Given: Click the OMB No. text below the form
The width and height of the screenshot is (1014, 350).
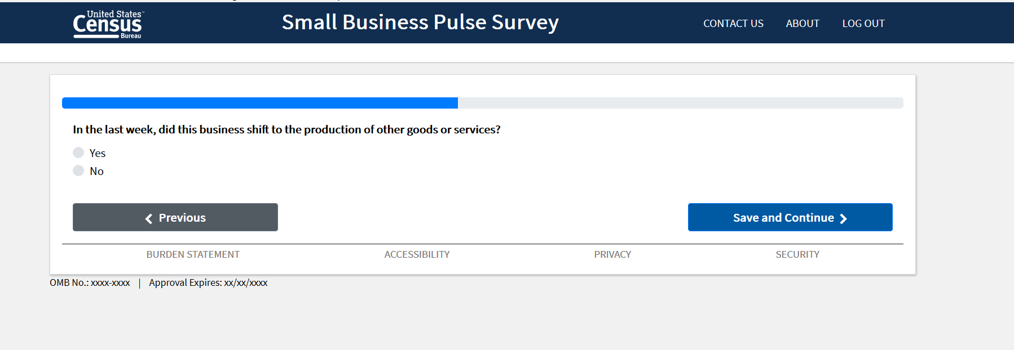Looking at the screenshot, I should [90, 282].
